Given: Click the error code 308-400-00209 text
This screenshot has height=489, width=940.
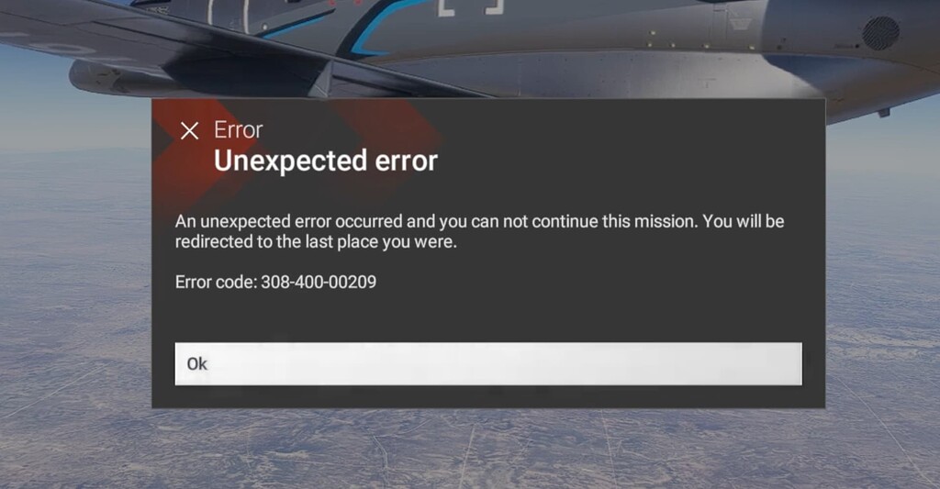Looking at the screenshot, I should tap(319, 282).
